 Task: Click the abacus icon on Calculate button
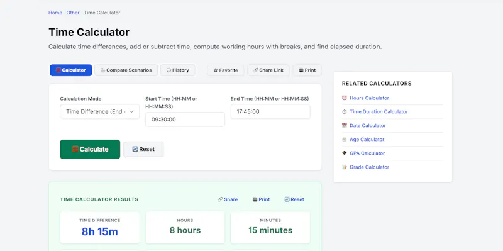pyautogui.click(x=75, y=149)
